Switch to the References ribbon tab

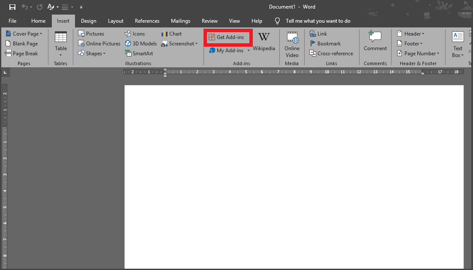147,21
